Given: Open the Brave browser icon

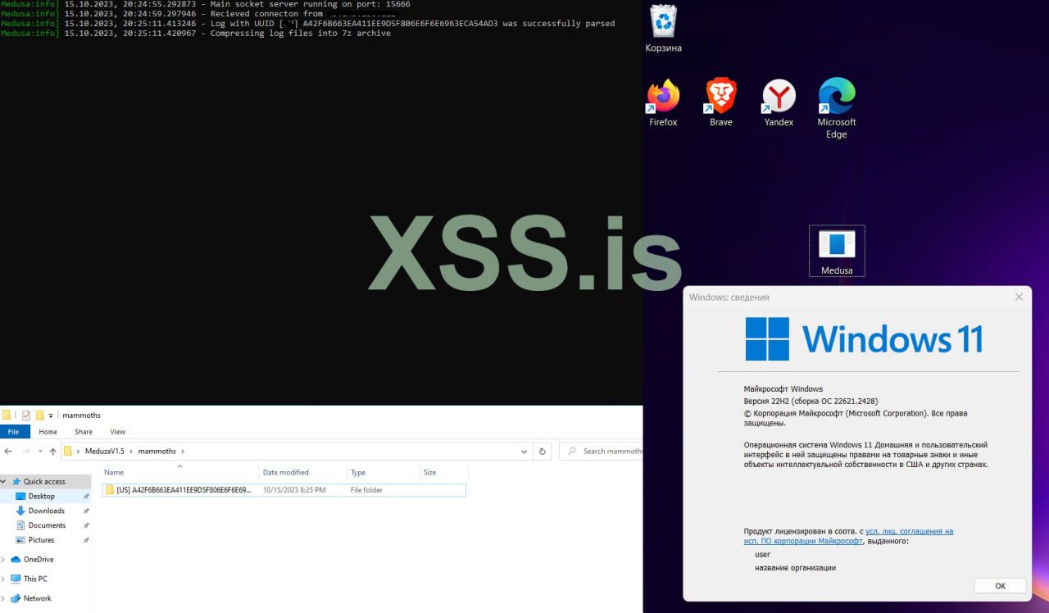Looking at the screenshot, I should pyautogui.click(x=720, y=93).
